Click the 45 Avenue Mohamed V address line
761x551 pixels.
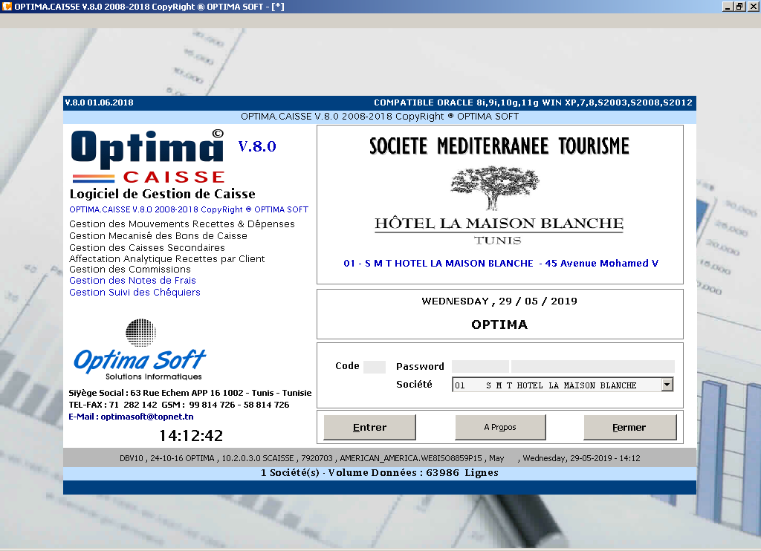pyautogui.click(x=501, y=264)
